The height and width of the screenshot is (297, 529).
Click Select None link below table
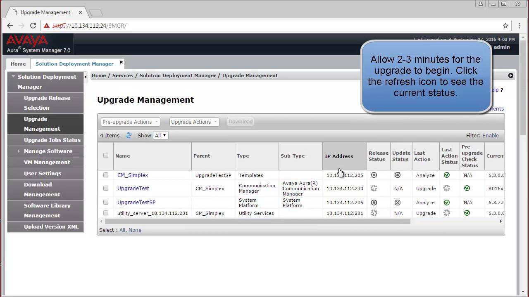pyautogui.click(x=135, y=230)
